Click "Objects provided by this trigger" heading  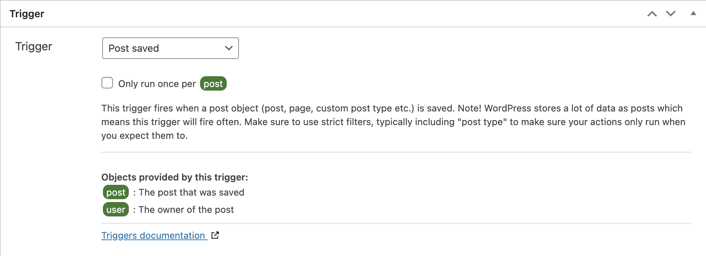(175, 177)
